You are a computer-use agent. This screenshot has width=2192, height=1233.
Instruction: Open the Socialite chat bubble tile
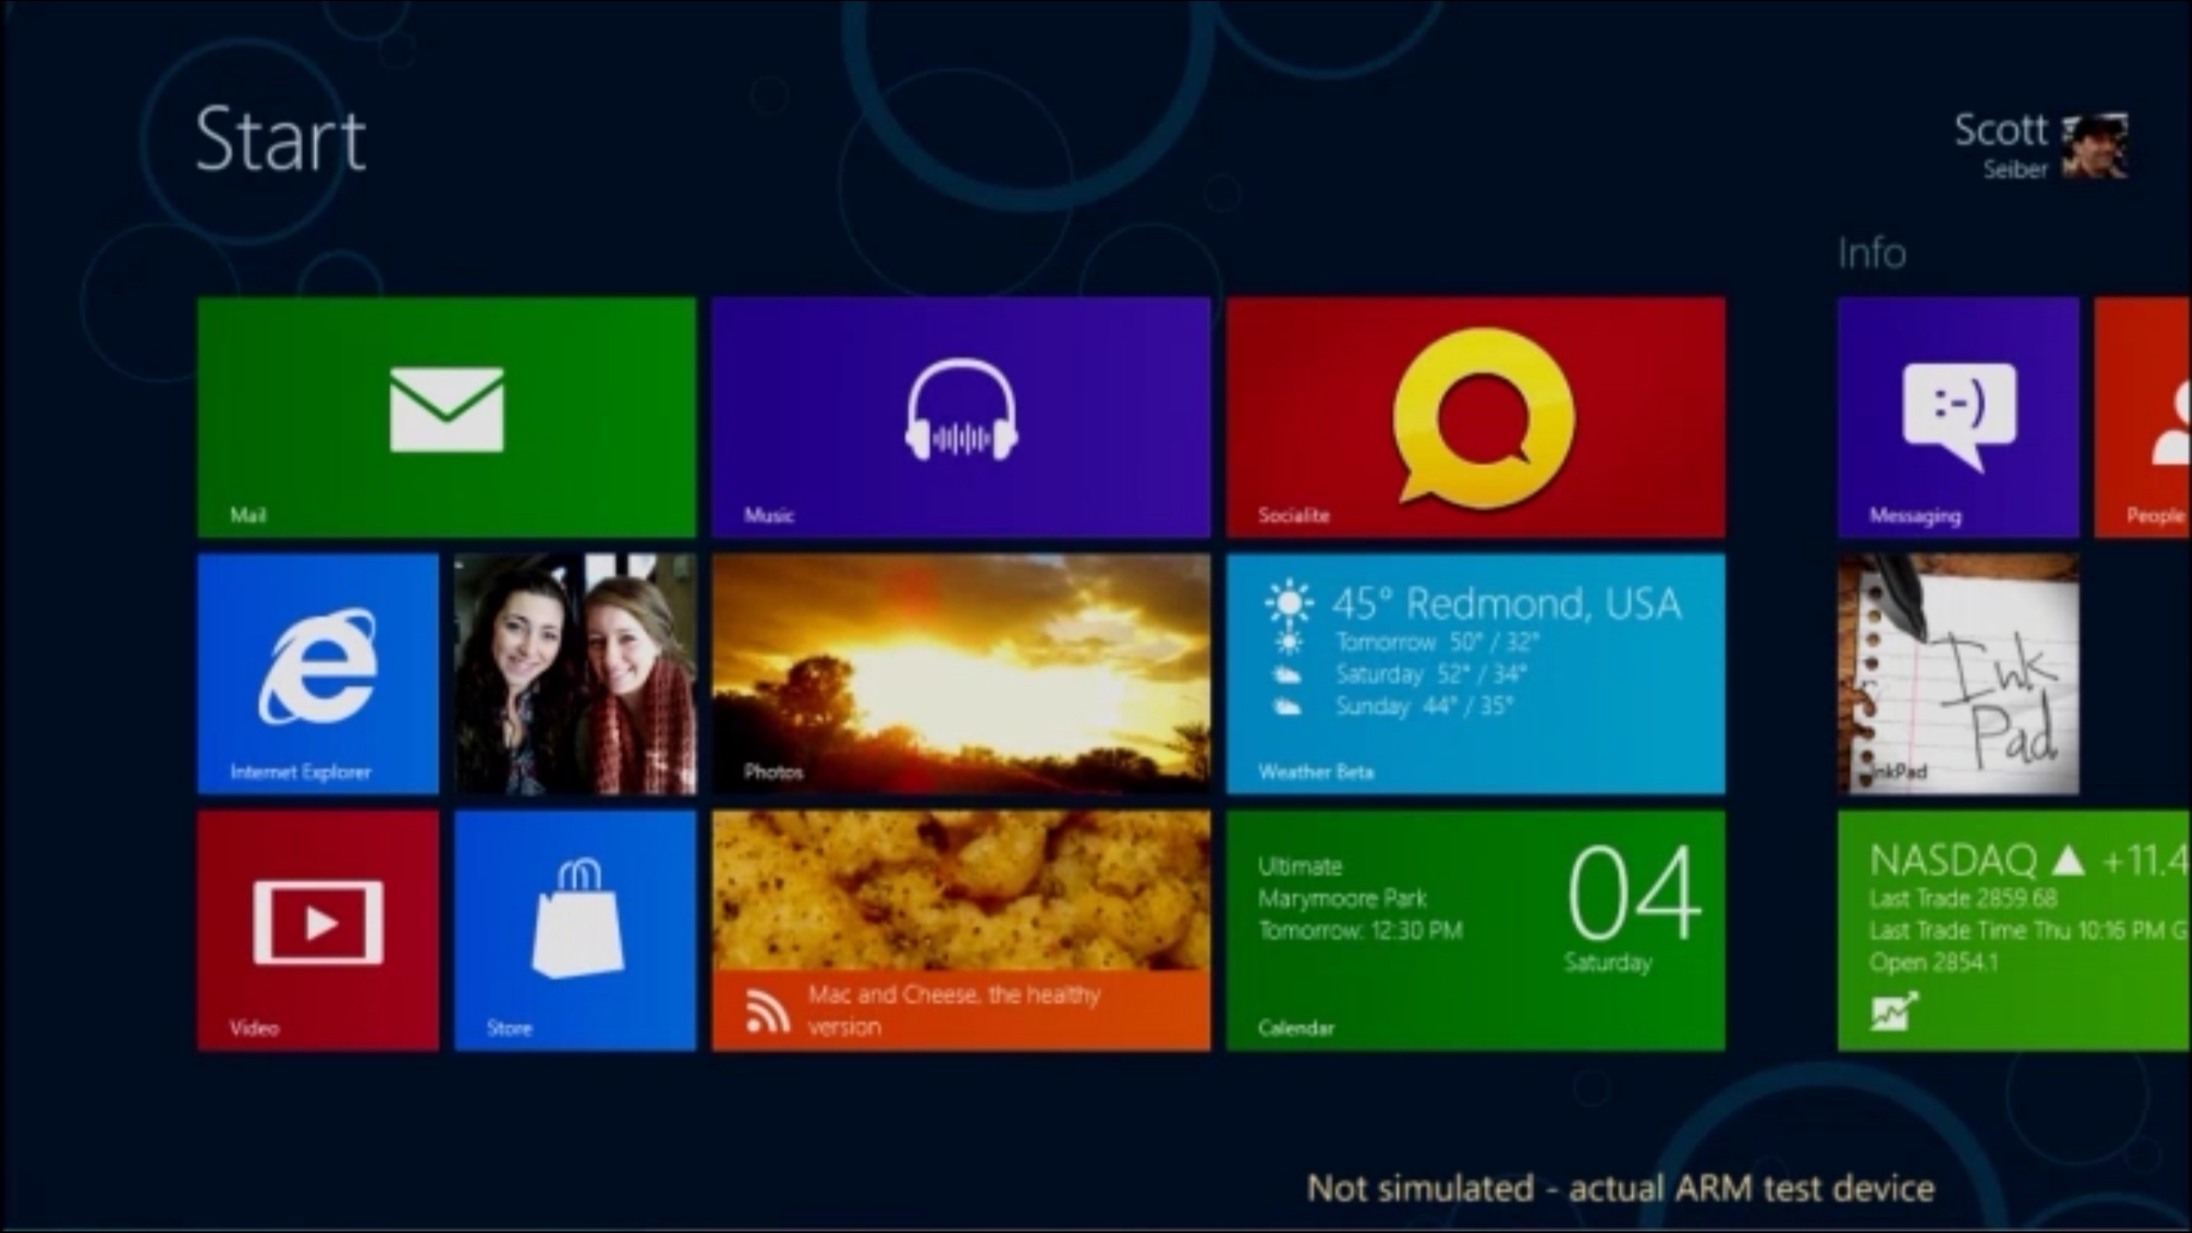click(1475, 417)
